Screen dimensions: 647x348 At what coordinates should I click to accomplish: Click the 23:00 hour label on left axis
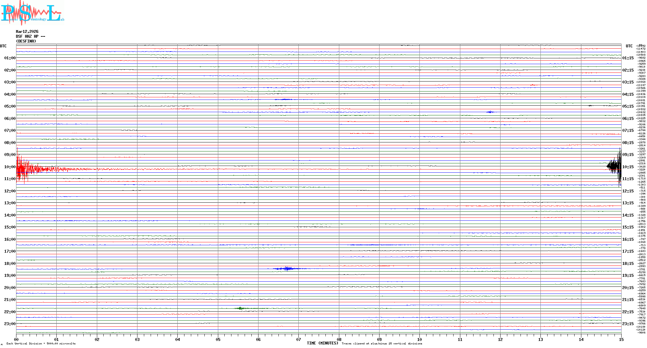tap(10, 324)
